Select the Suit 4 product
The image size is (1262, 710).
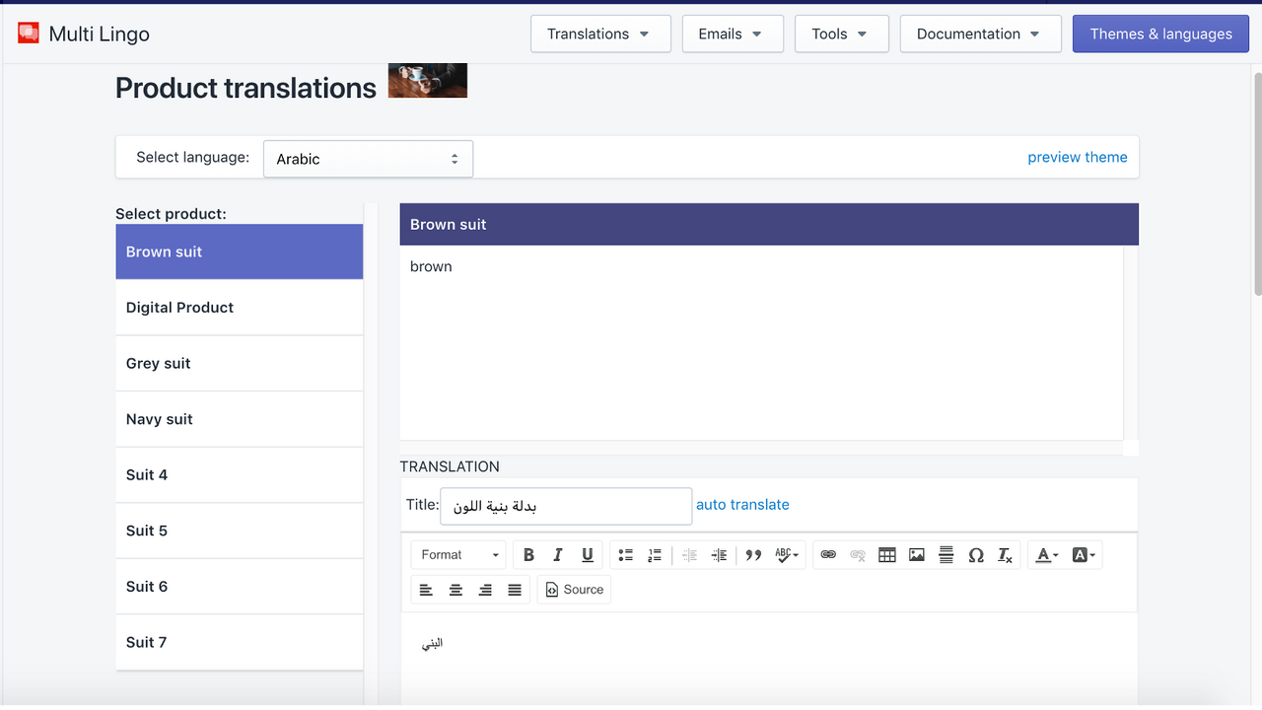pyautogui.click(x=240, y=475)
